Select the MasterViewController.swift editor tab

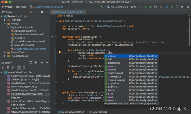68,12
